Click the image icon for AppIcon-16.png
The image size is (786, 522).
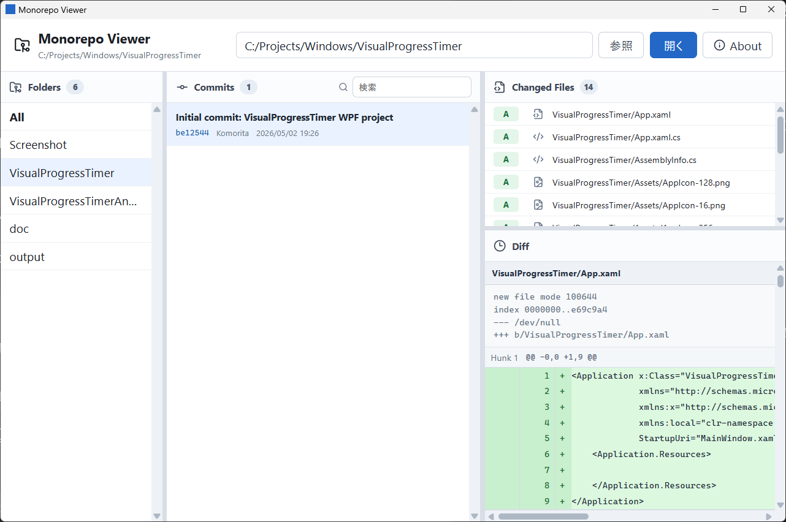(x=538, y=205)
